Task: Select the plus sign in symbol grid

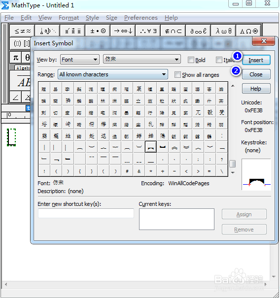Action: click(163, 171)
